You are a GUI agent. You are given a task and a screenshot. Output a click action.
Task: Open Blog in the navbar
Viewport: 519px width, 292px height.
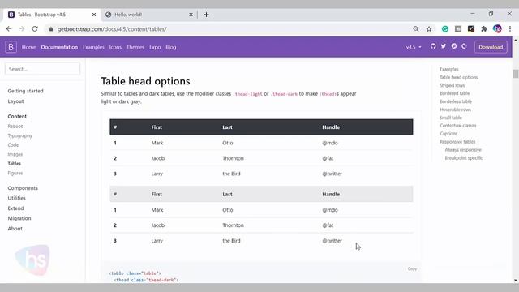click(171, 47)
